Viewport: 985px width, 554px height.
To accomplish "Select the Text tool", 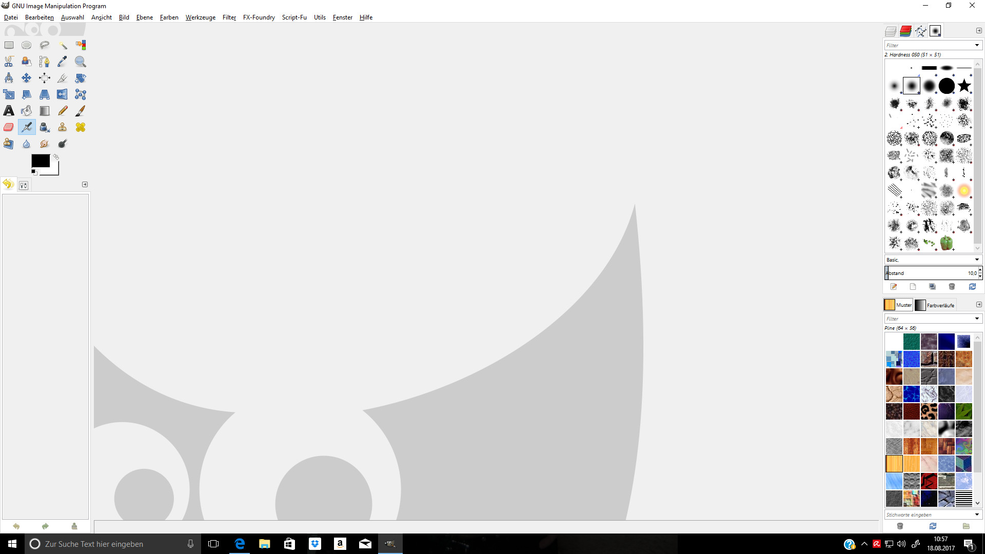I will click(9, 111).
